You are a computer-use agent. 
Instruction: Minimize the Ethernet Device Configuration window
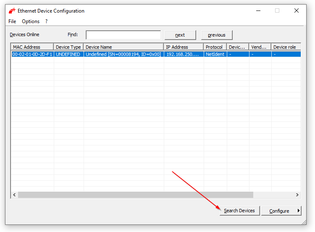click(258, 11)
